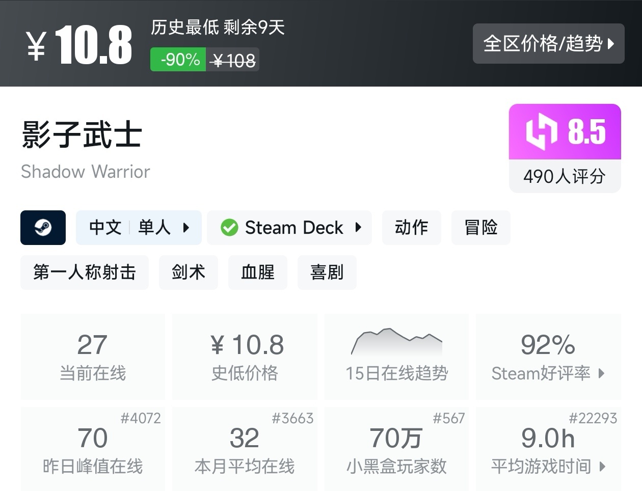
Task: Click the 70 昨日峰值在线 stat
Action: pyautogui.click(x=93, y=449)
